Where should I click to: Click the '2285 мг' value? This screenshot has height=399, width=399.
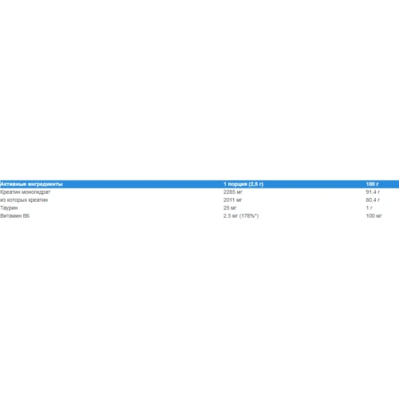233,192
